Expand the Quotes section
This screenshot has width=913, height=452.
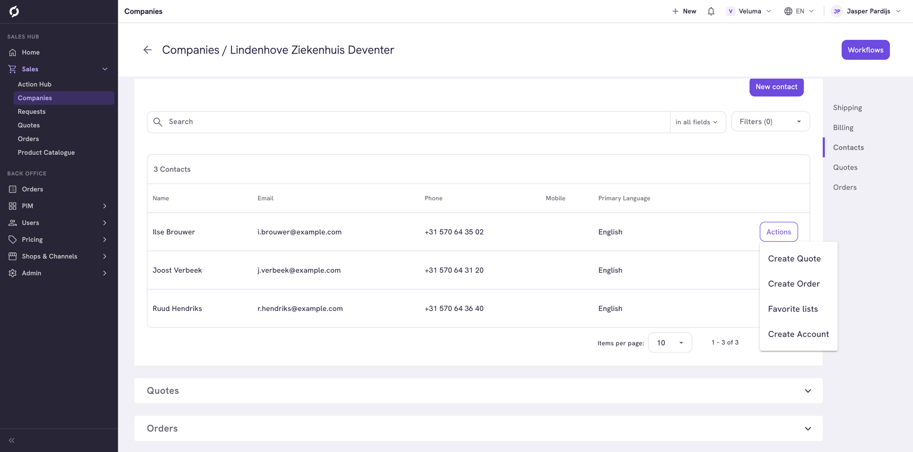[479, 391]
